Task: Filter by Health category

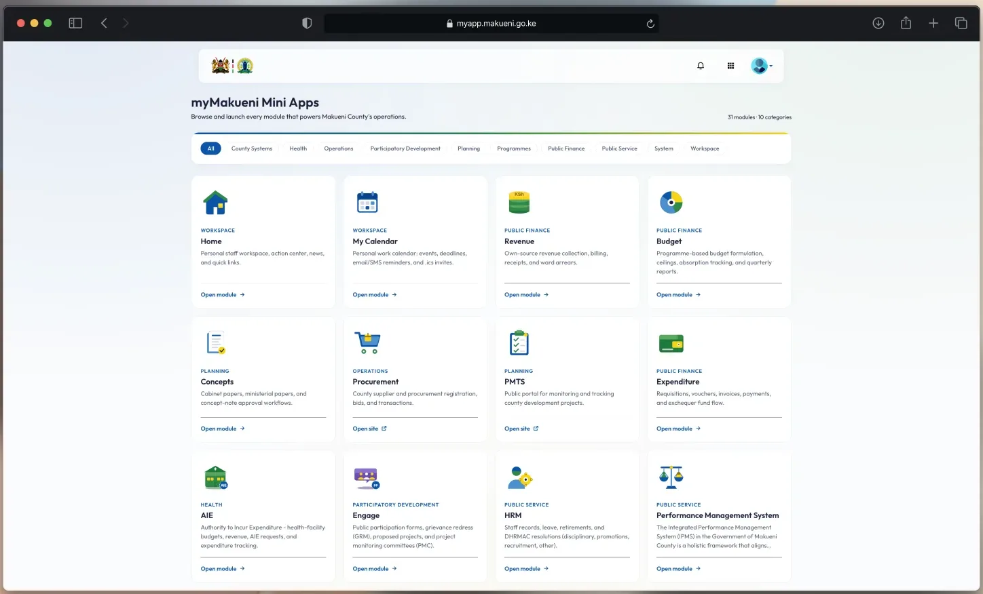Action: coord(298,148)
